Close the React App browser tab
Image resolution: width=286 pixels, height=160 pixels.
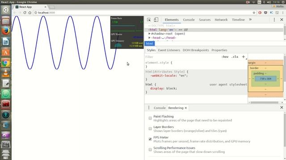click(x=46, y=7)
